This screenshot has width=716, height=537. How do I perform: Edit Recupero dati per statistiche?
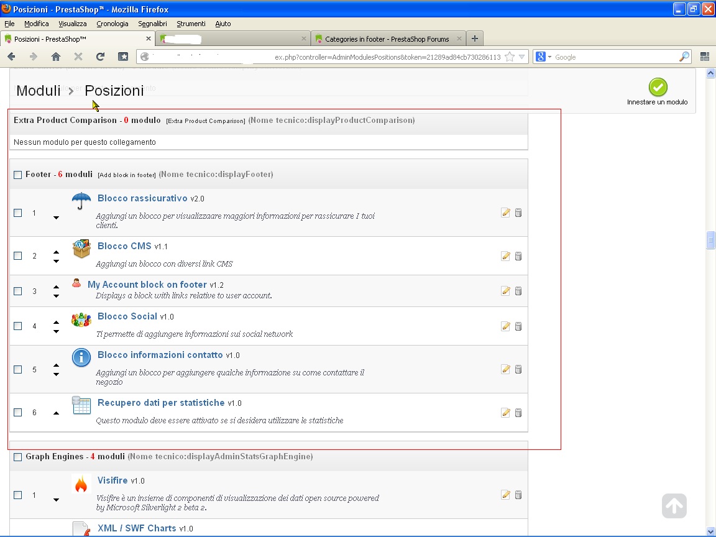point(505,413)
